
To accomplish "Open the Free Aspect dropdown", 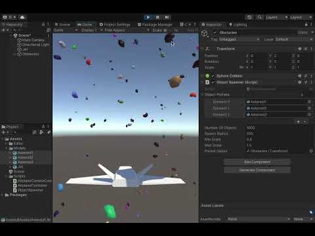I will pos(127,30).
